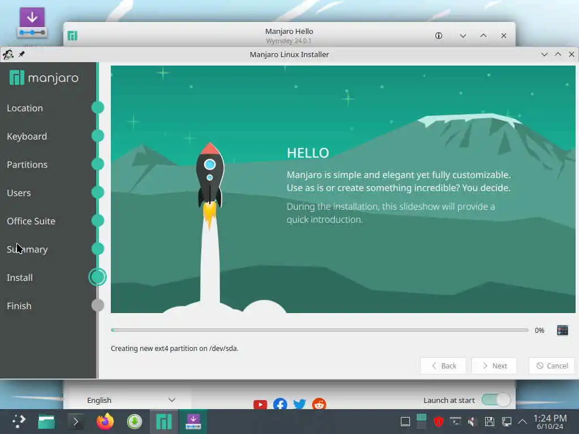
Task: Launch the terminal from taskbar
Action: (x=76, y=422)
